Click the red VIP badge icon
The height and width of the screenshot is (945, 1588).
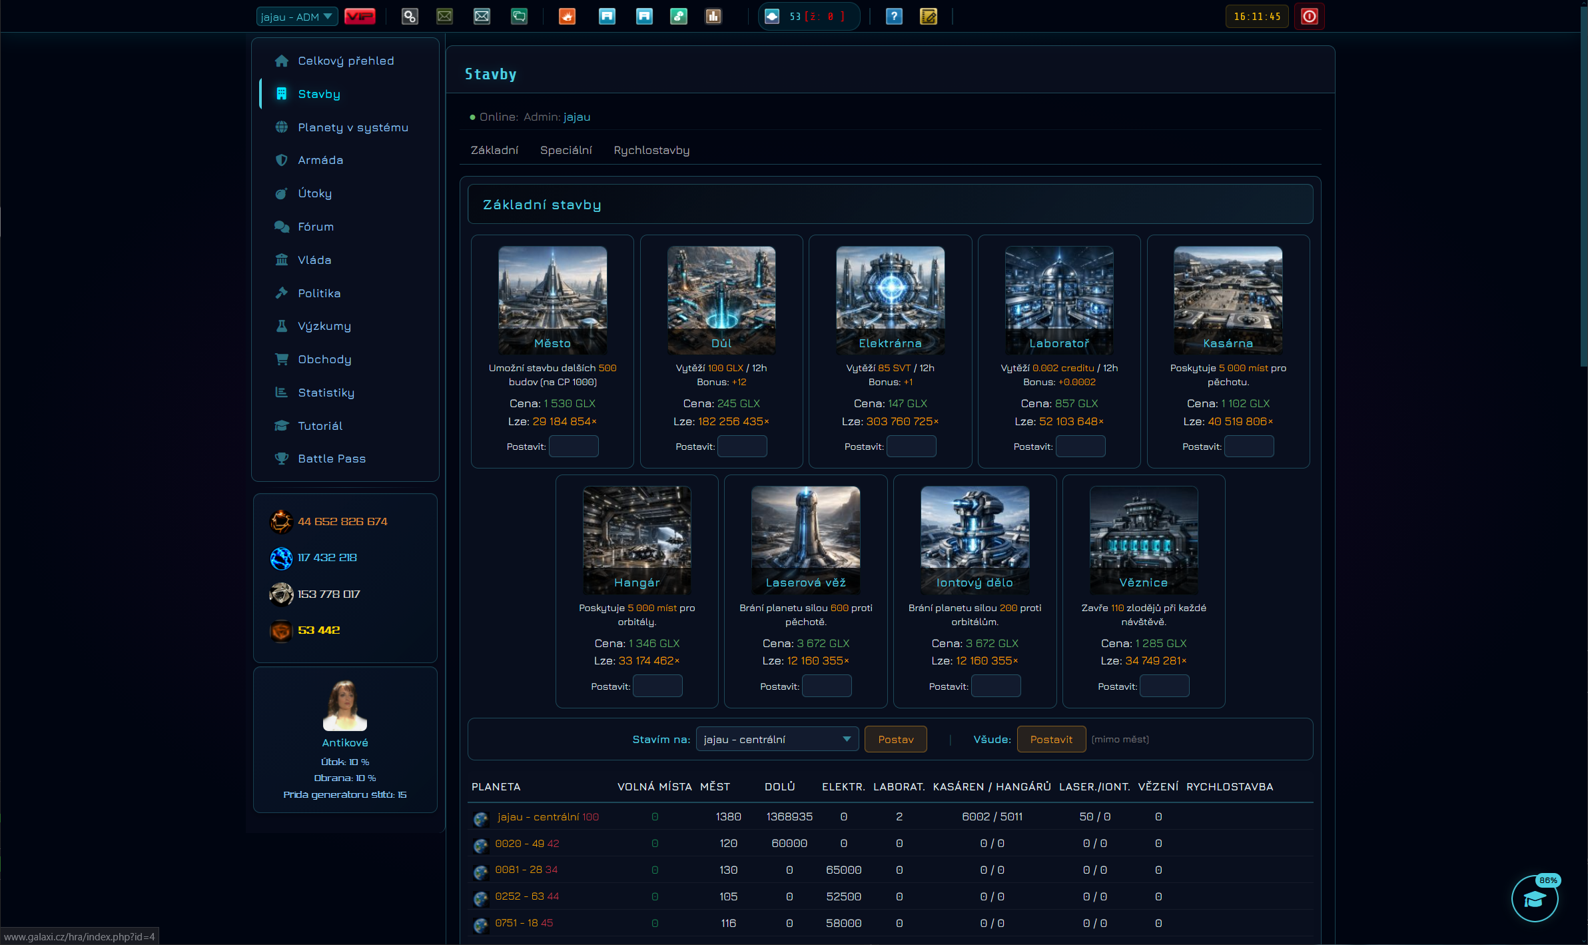click(x=360, y=17)
